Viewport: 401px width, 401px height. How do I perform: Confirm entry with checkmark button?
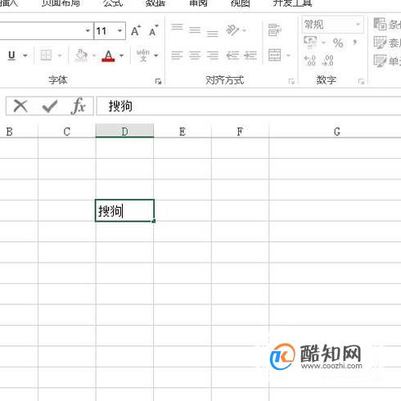coord(50,106)
